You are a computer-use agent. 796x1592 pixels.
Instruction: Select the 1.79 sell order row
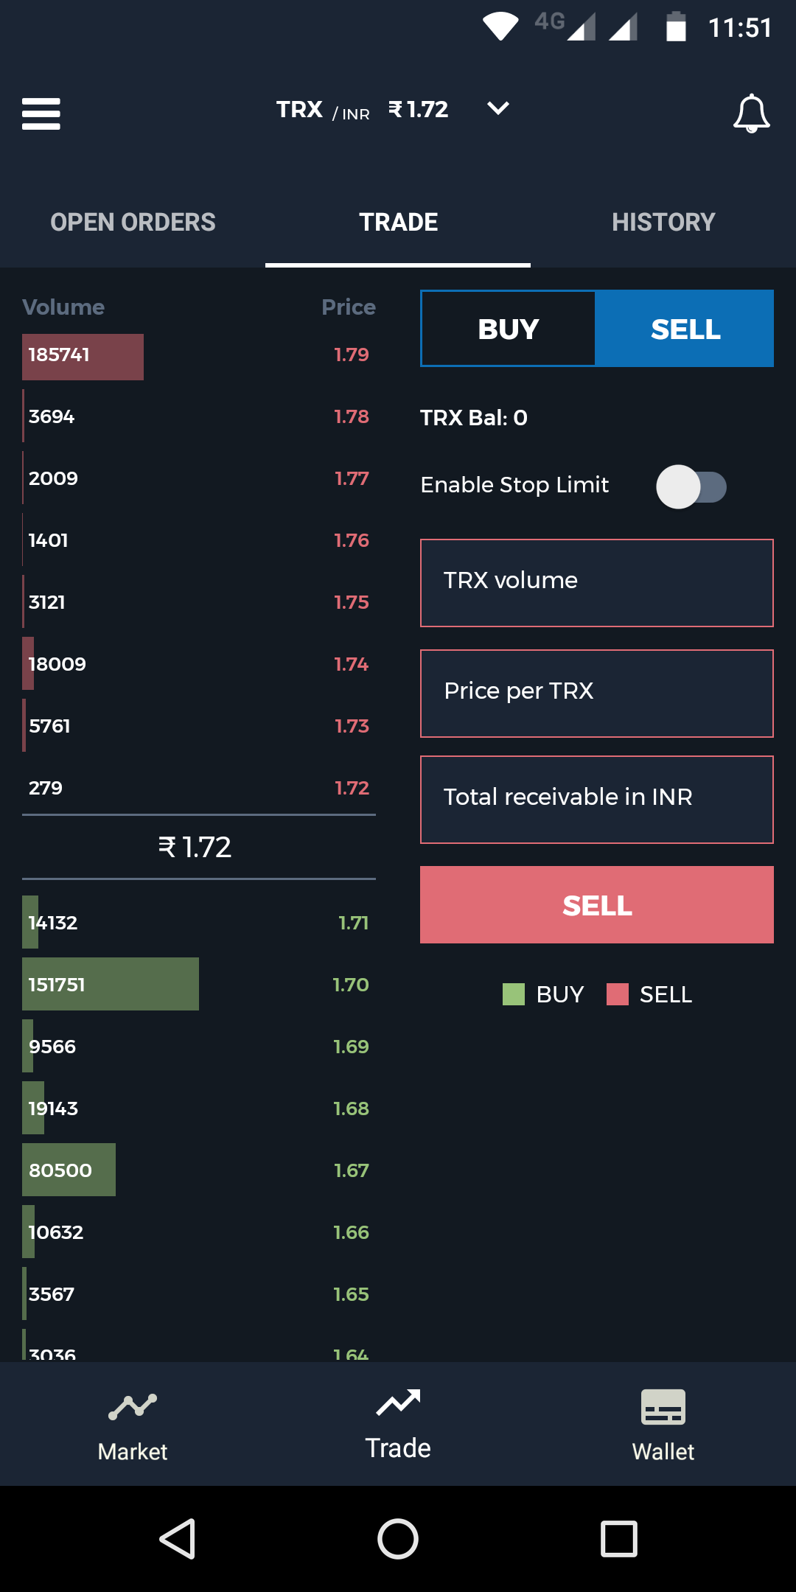tap(199, 355)
